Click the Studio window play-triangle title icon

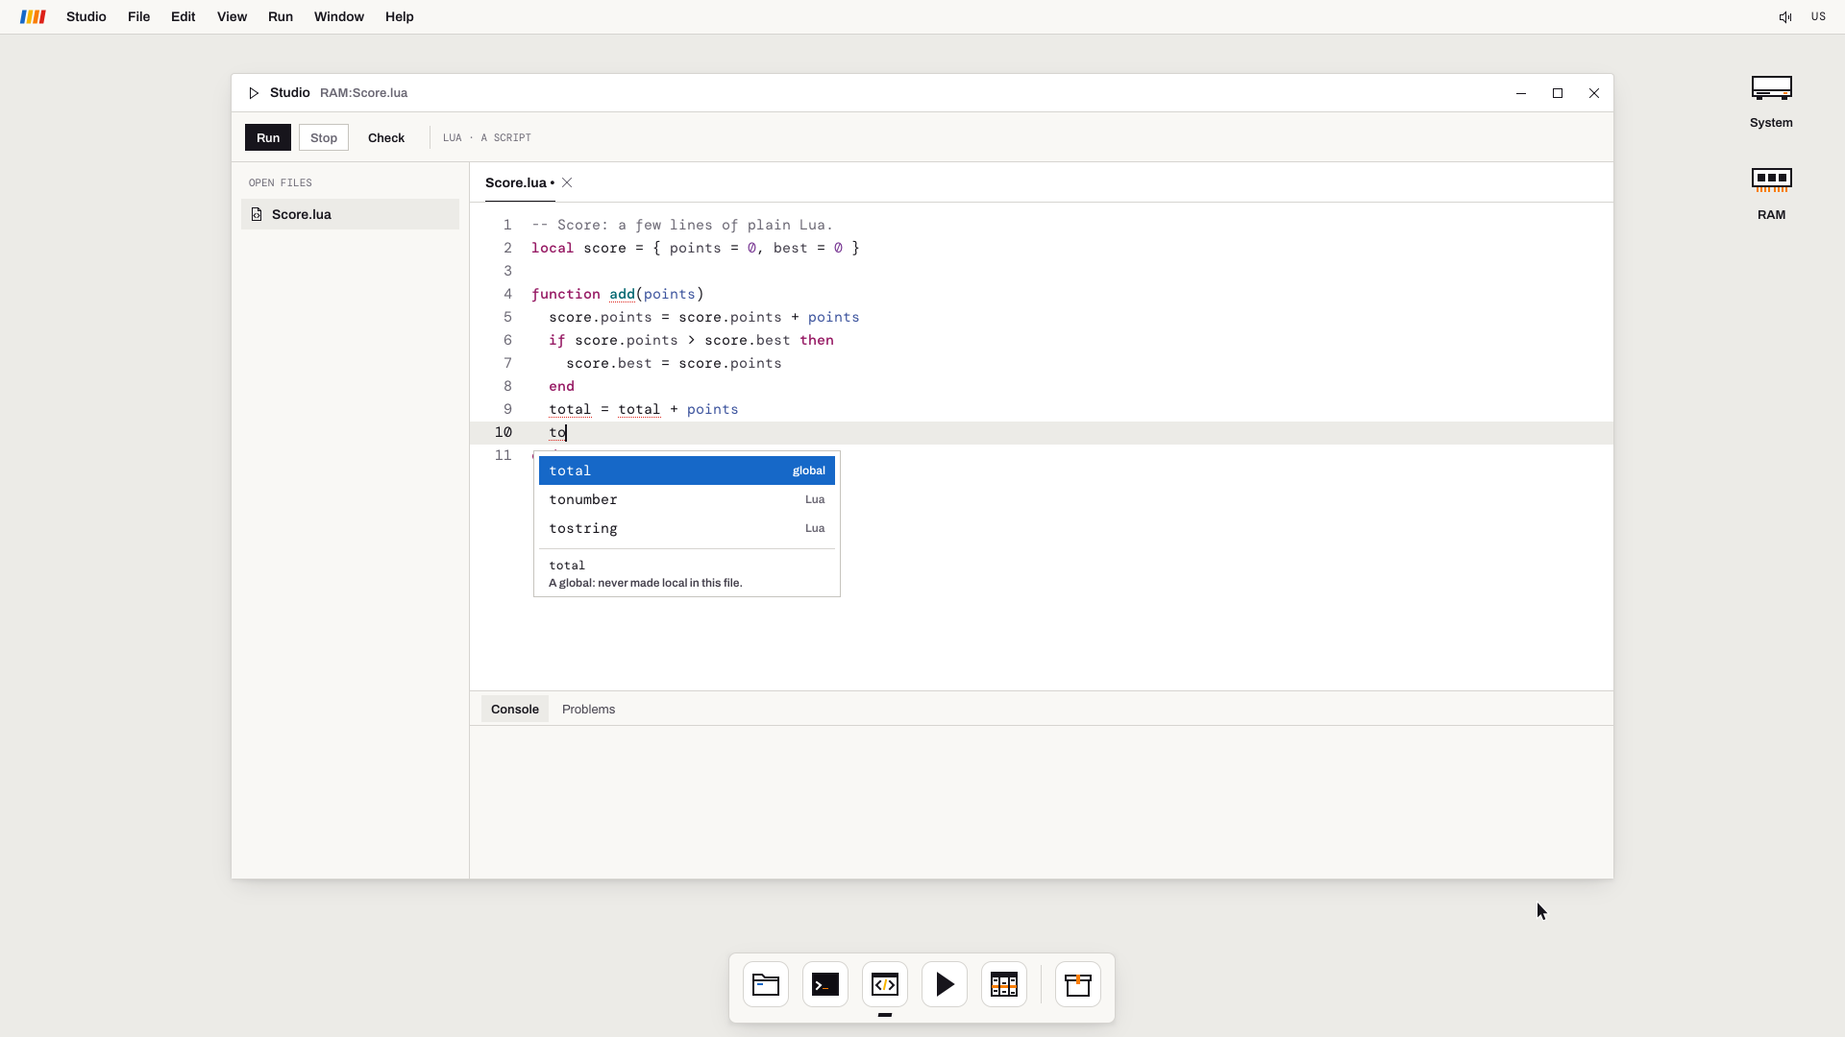tap(254, 93)
